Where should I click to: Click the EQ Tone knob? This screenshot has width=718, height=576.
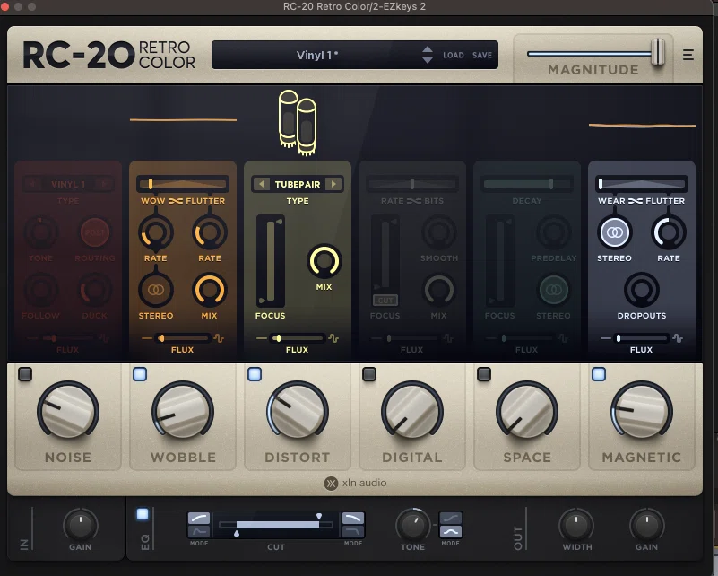(412, 525)
